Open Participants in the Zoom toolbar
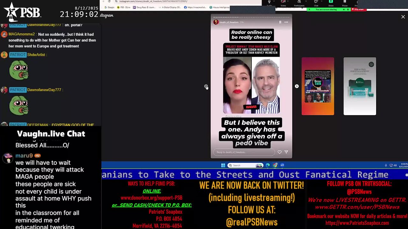Screen dimensions: 408x229 (x=299, y=3)
